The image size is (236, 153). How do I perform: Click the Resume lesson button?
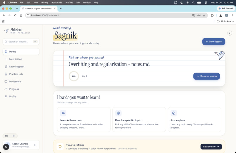pos(206,76)
